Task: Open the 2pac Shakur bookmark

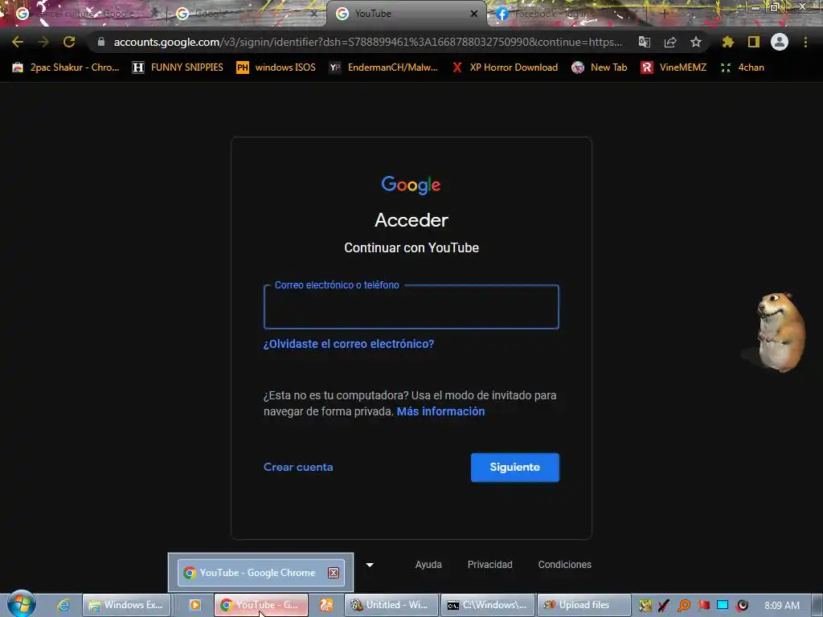Action: pos(66,67)
